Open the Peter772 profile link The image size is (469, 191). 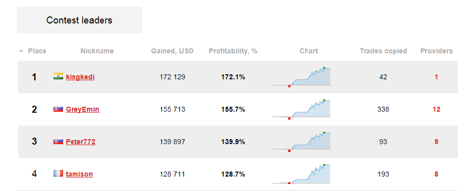pyautogui.click(x=81, y=142)
